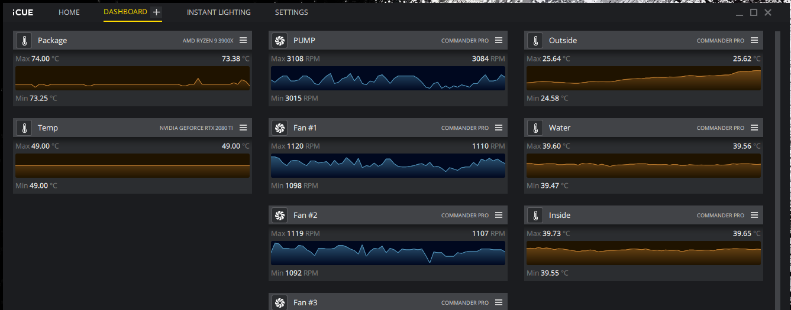Open the PUMP widget hamburger menu
Screen dimensions: 791x310
coord(499,40)
